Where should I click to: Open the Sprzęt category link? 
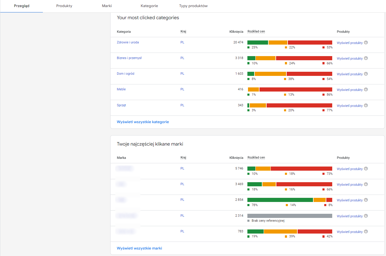click(x=121, y=105)
